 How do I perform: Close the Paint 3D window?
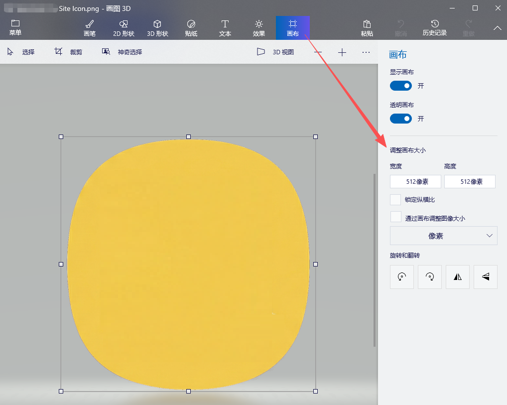tap(498, 8)
